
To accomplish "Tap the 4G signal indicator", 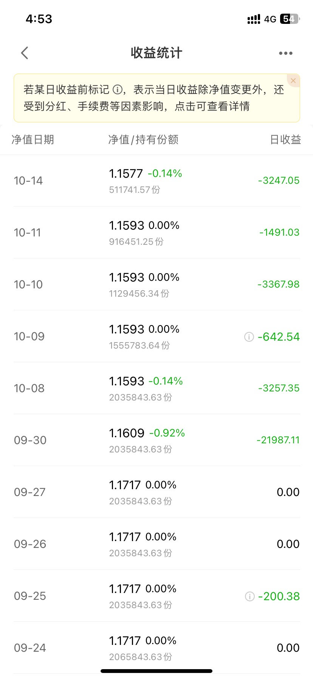I will tap(270, 19).
